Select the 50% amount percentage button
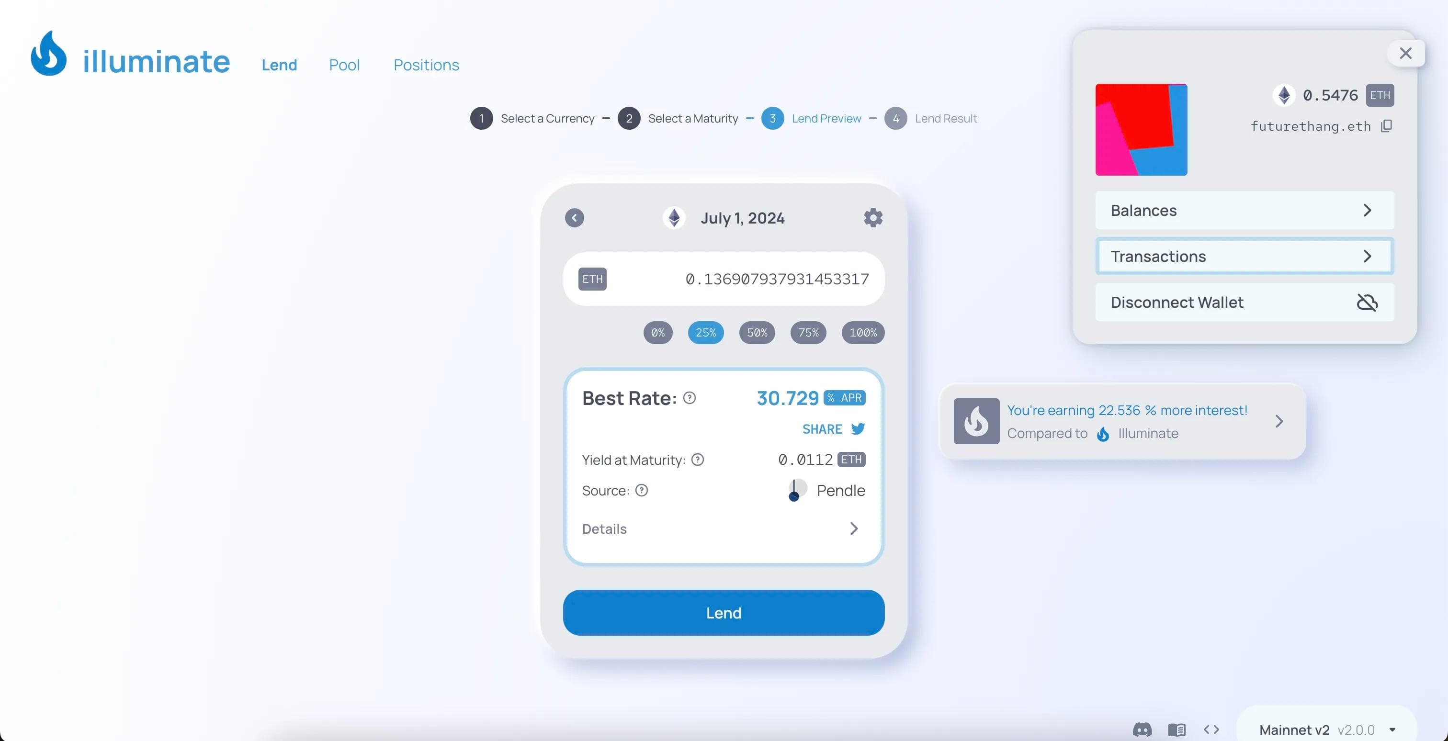This screenshot has width=1448, height=741. tap(756, 333)
